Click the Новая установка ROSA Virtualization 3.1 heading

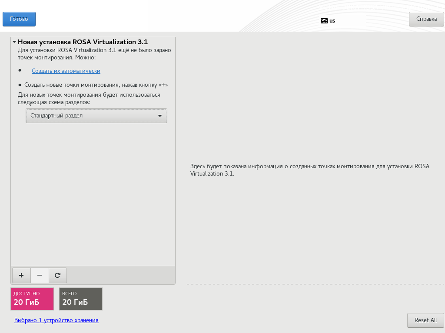click(83, 42)
